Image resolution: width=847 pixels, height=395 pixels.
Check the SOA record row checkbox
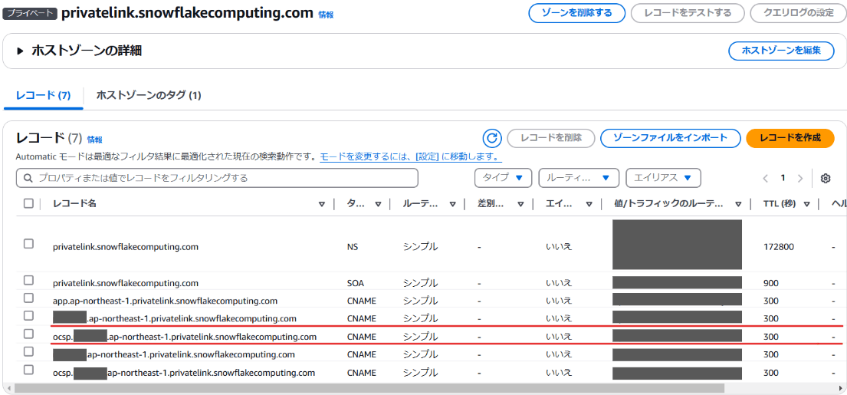click(x=28, y=280)
